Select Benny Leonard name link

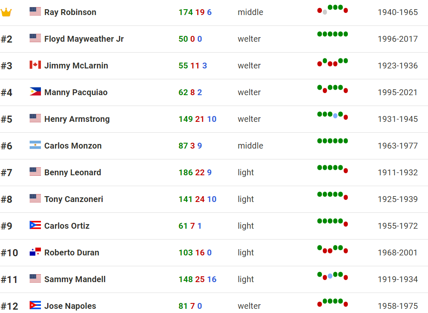73,172
